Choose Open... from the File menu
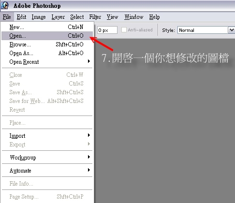Image resolution: width=235 pixels, height=203 pixels. pyautogui.click(x=47, y=36)
